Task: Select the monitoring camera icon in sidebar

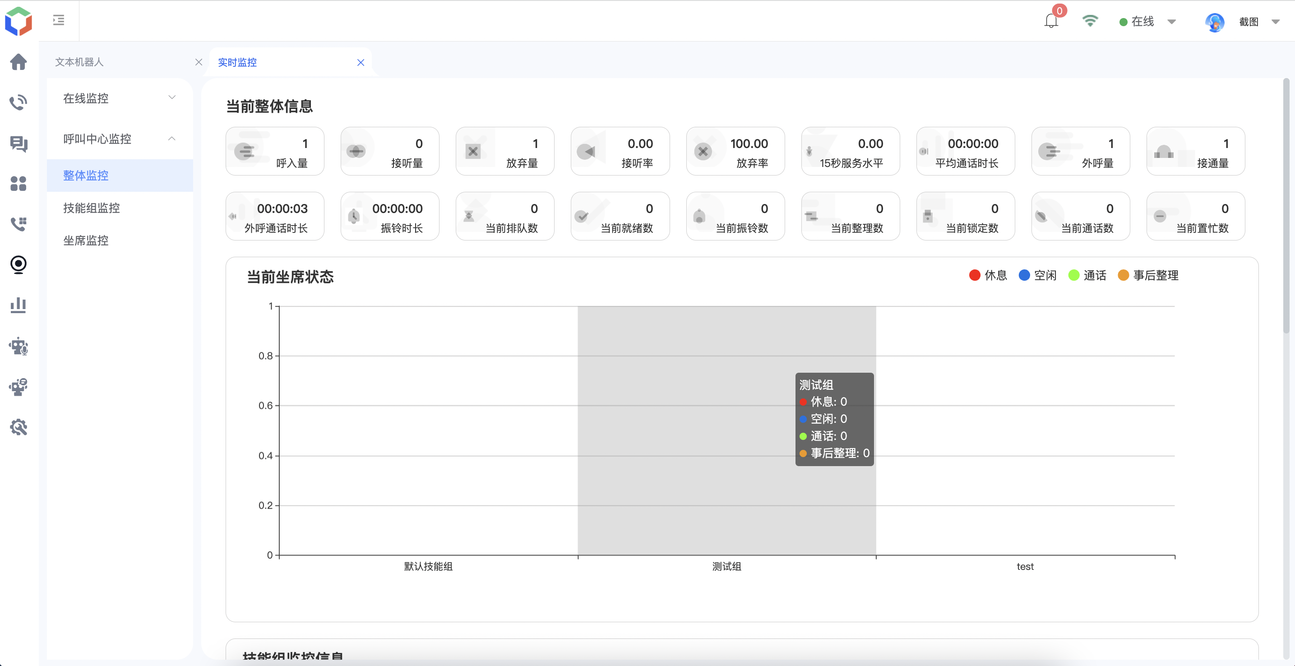Action: tap(18, 264)
